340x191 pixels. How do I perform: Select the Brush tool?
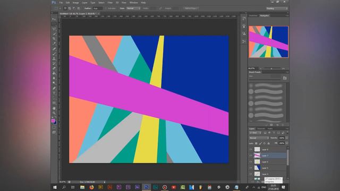pos(54,54)
